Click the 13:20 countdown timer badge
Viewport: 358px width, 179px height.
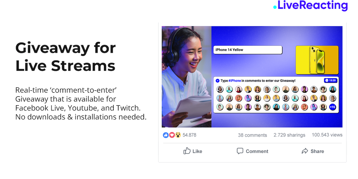click(330, 80)
